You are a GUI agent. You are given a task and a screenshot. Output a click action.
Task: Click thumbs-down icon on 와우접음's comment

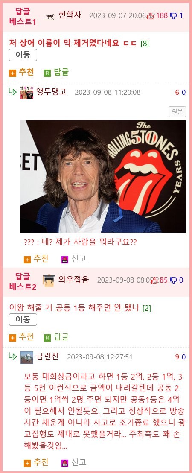[173, 280]
